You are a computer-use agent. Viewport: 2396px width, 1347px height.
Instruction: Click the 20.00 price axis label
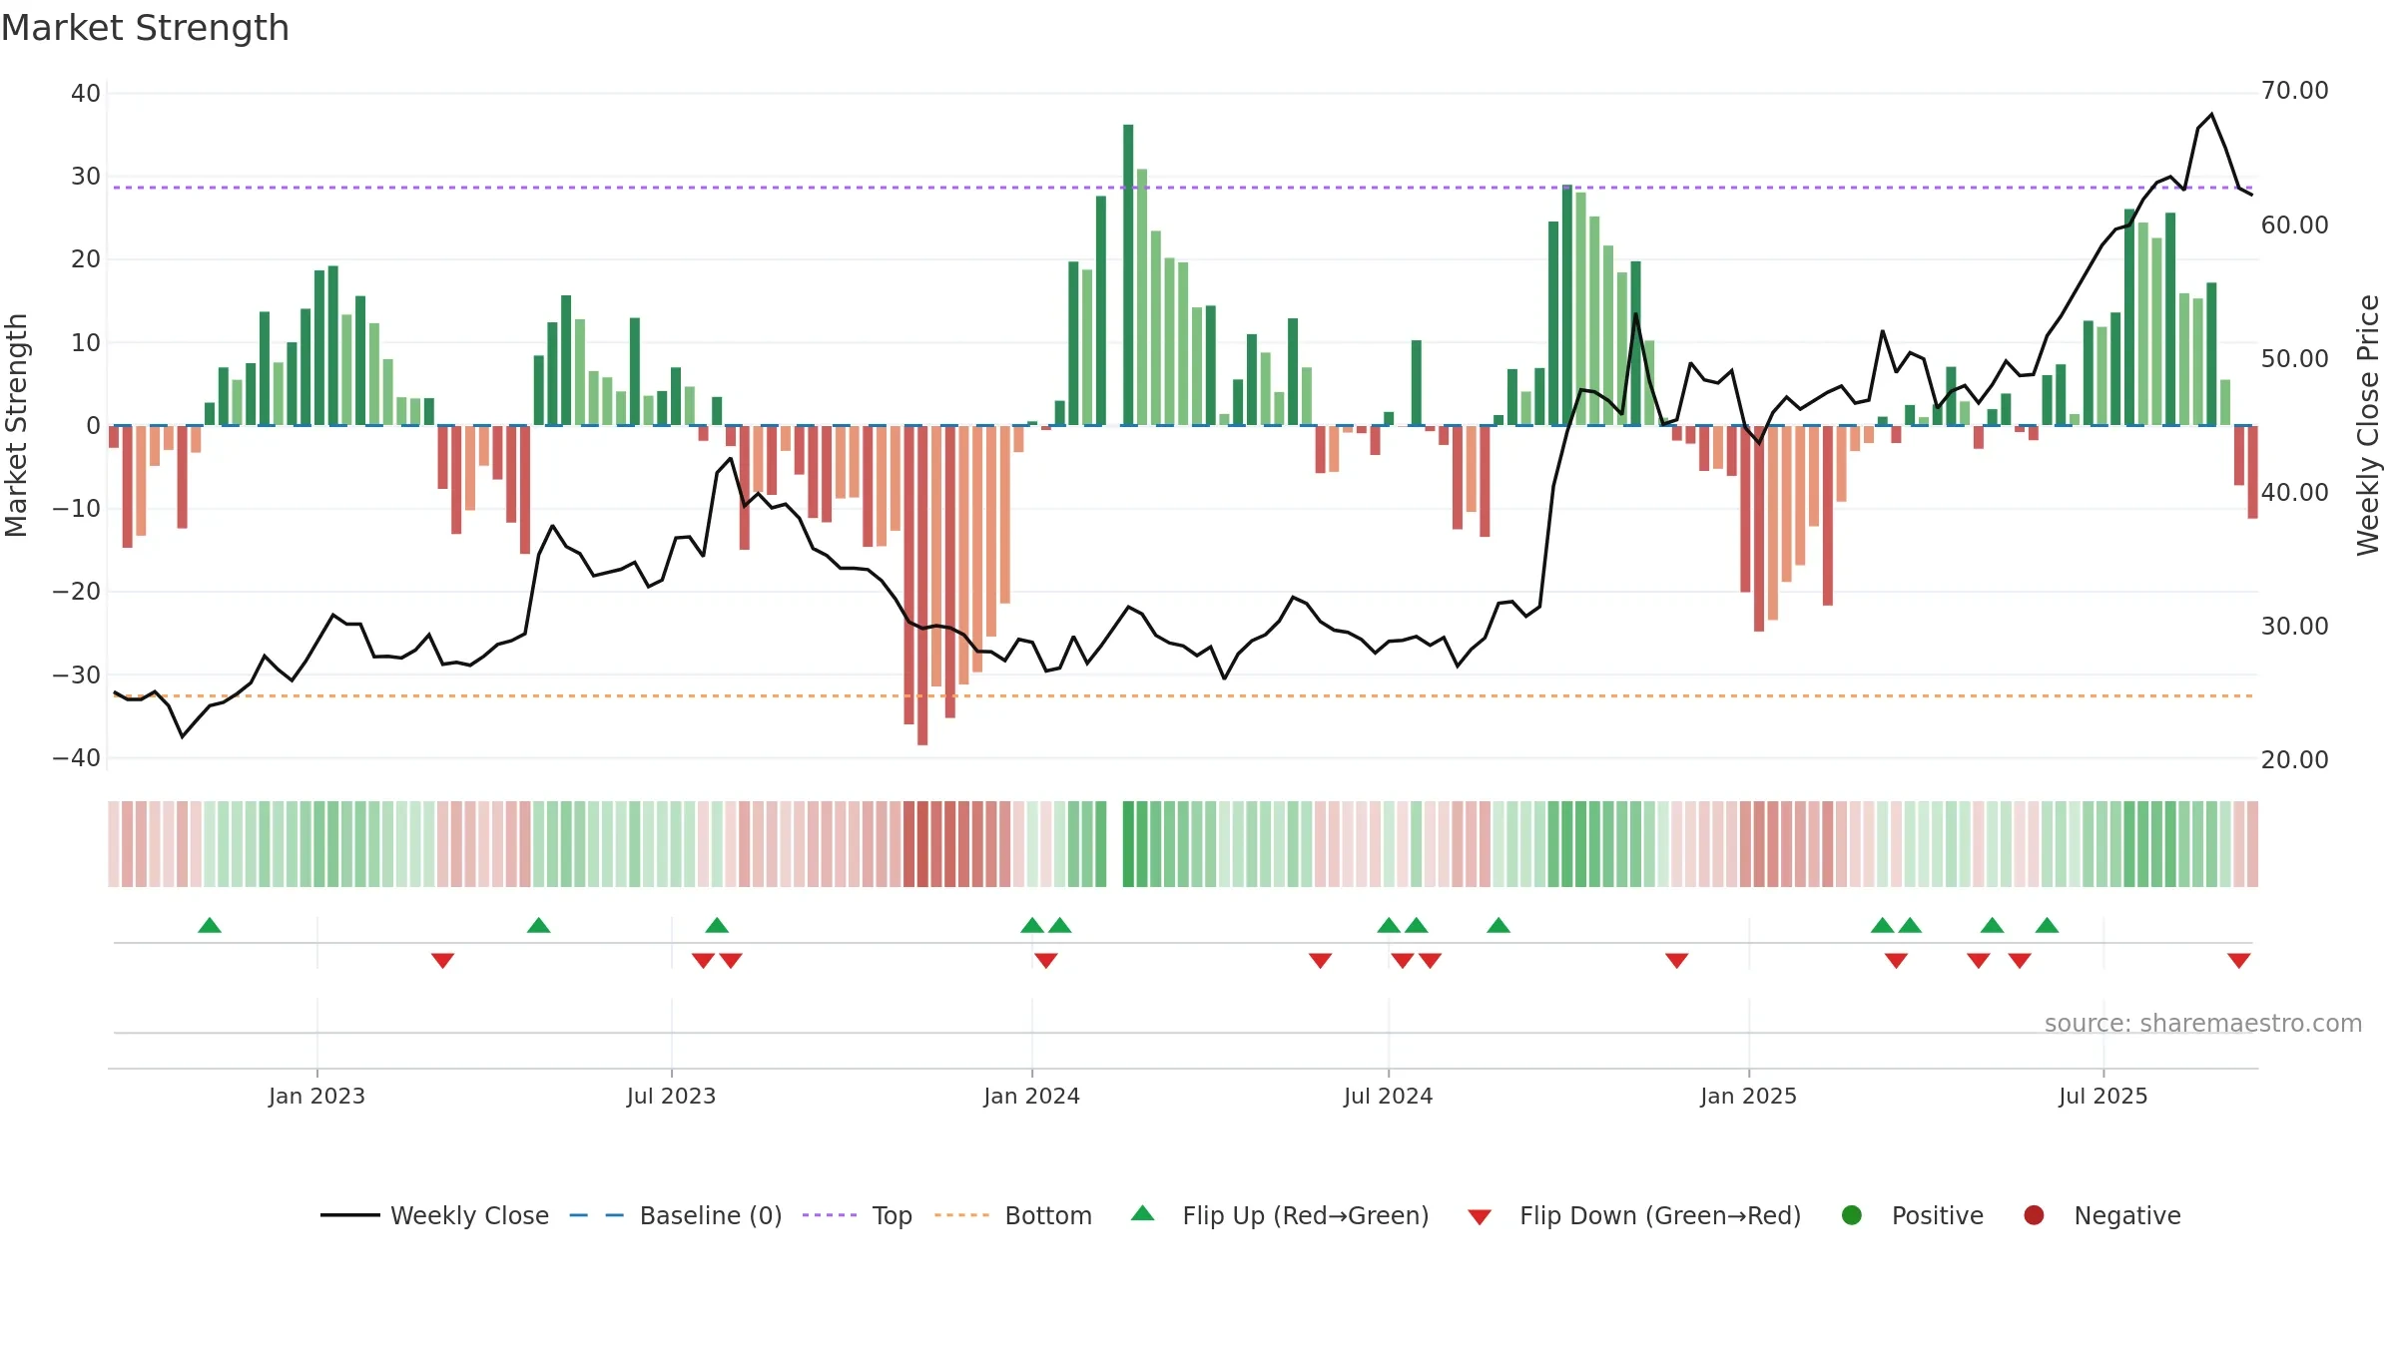pos(2294,760)
